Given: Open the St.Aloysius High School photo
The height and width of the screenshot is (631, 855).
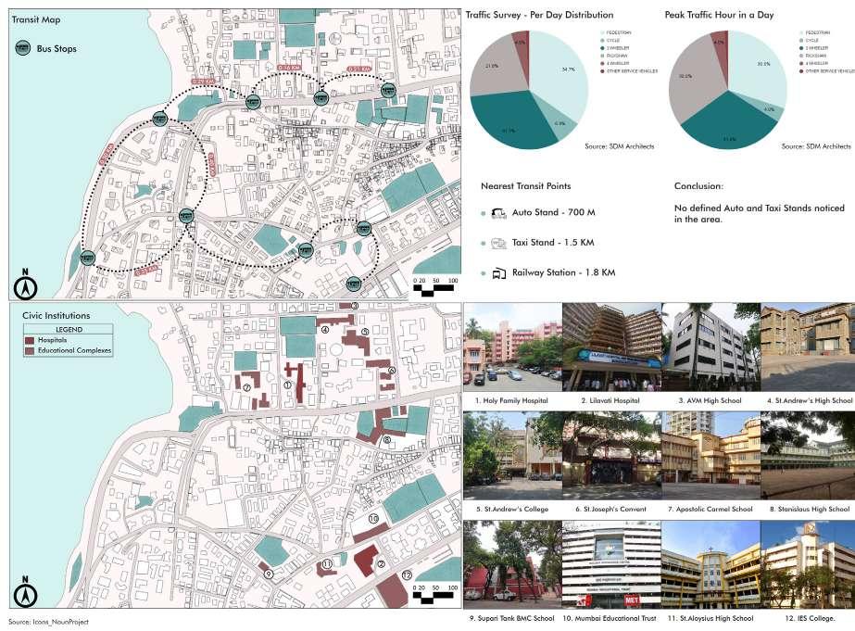Looking at the screenshot, I should (x=710, y=564).
